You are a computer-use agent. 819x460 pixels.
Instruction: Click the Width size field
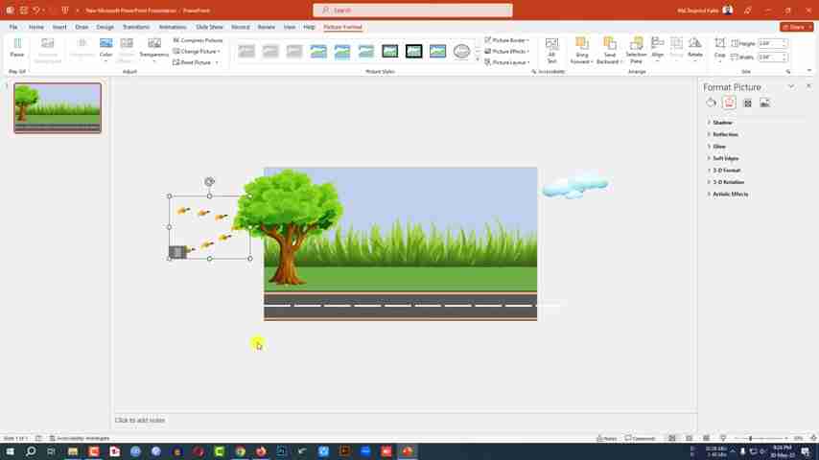coord(772,57)
